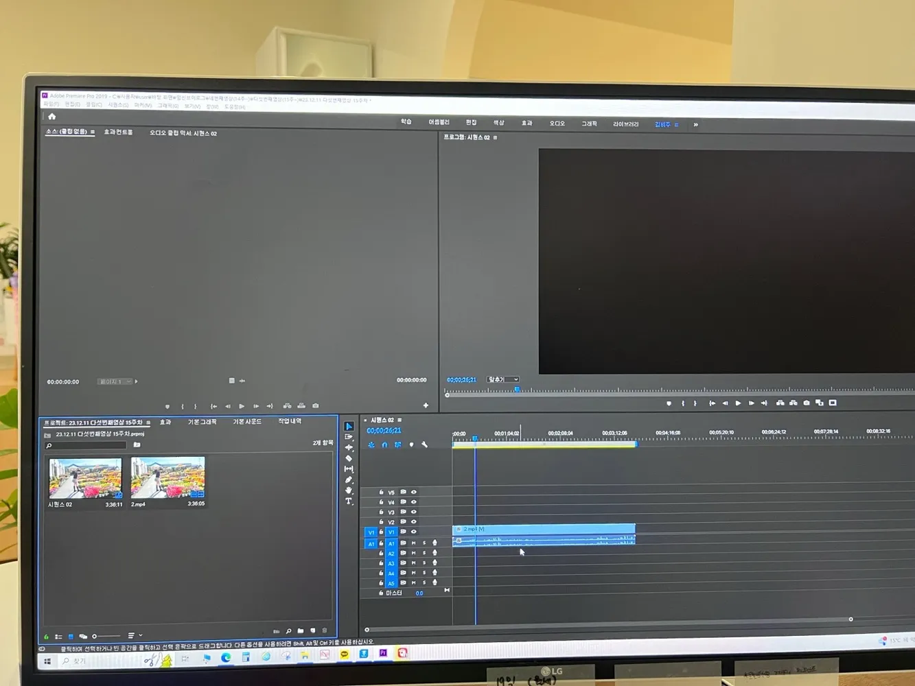915x686 pixels.
Task: Open the page dropdown in Source monitor
Action: (x=115, y=381)
